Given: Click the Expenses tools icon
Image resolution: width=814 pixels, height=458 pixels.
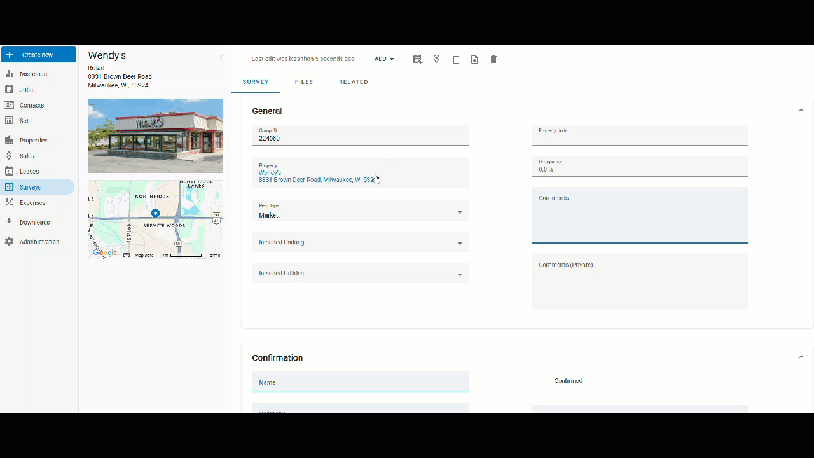Looking at the screenshot, I should point(9,202).
